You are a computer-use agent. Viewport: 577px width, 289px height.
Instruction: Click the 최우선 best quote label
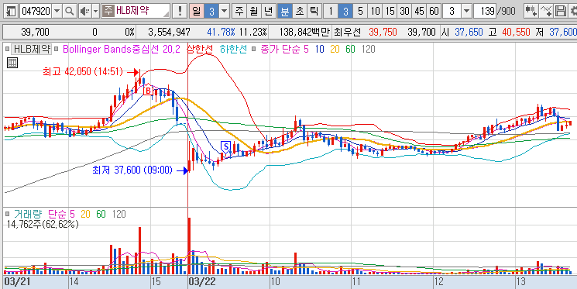point(348,32)
